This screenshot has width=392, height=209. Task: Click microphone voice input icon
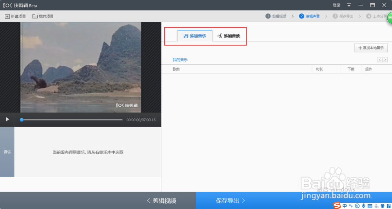click(363, 206)
